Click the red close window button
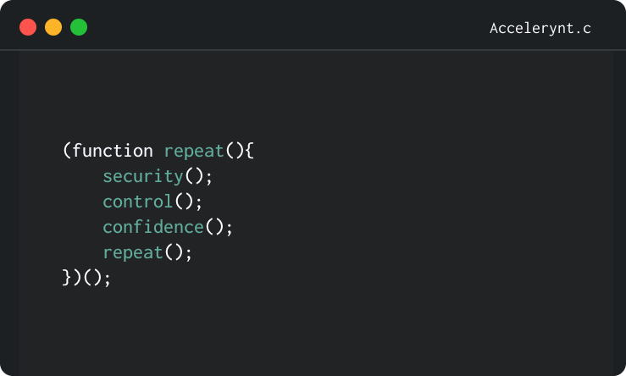626x376 pixels. click(28, 27)
